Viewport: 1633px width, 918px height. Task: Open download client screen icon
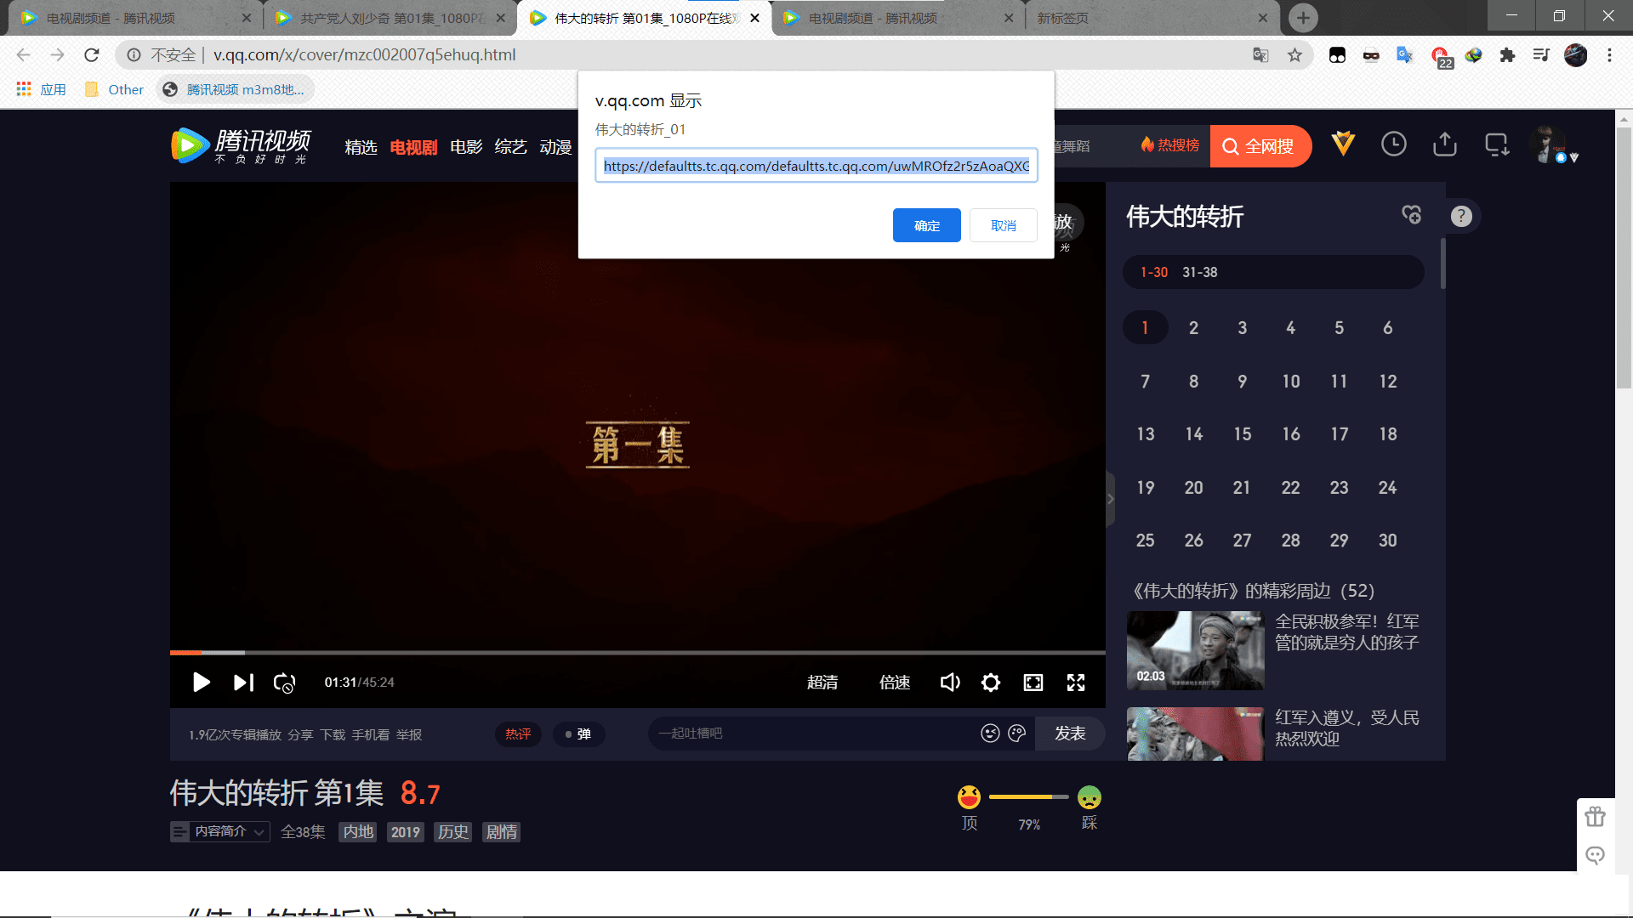[1497, 144]
